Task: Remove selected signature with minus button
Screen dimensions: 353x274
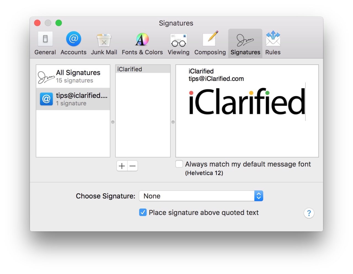Action: tap(132, 166)
